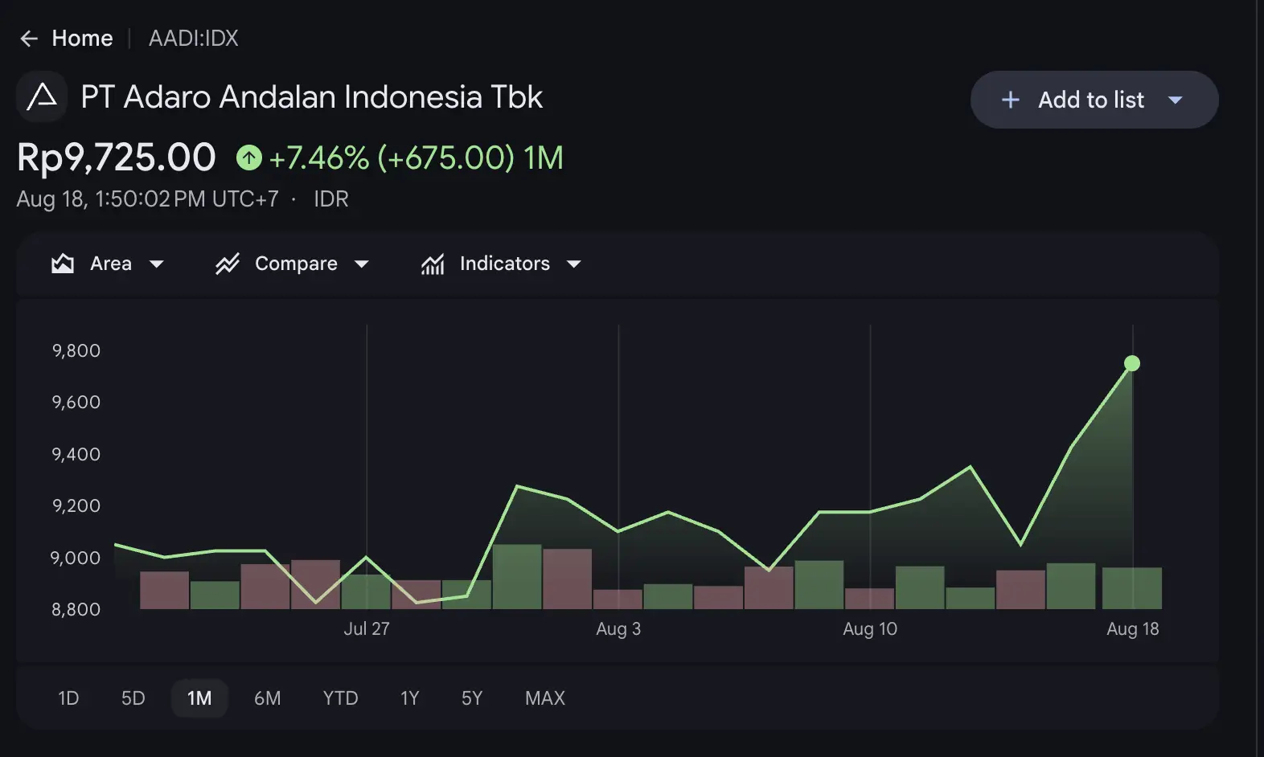Click the 9,200 price axis label
1264x757 pixels.
pos(76,505)
